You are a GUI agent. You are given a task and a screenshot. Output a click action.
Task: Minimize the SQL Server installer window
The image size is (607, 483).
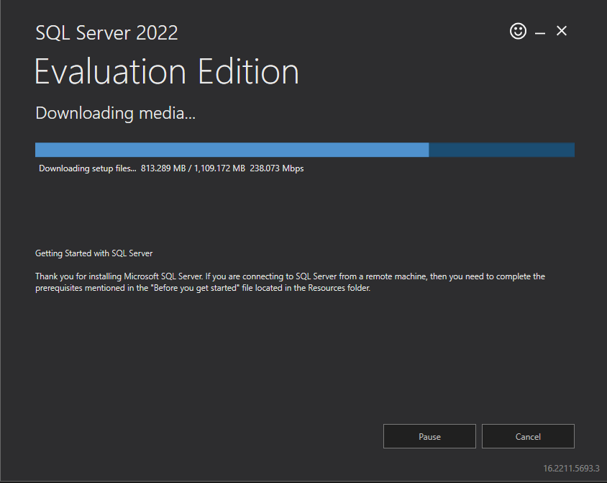pyautogui.click(x=540, y=32)
